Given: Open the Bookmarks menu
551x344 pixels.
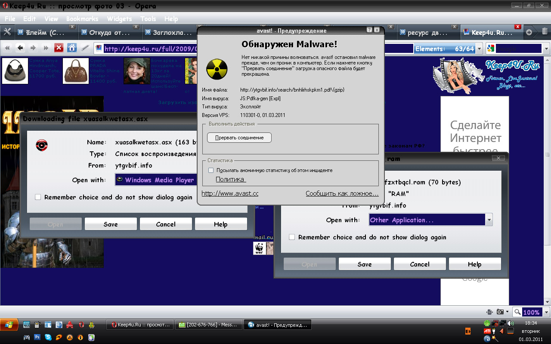Looking at the screenshot, I should pyautogui.click(x=82, y=19).
